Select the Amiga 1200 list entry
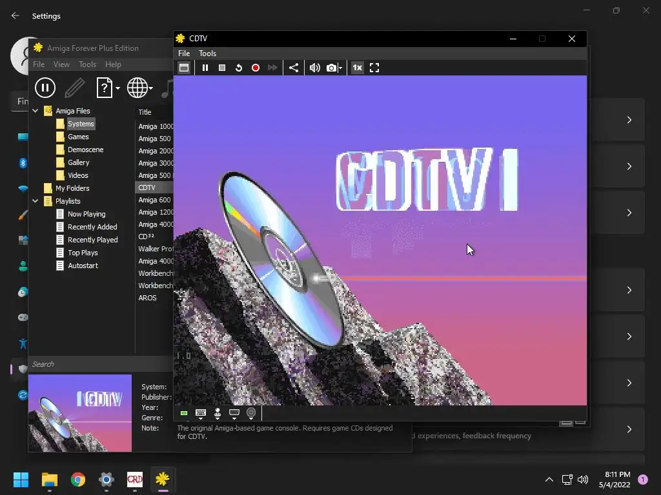Image resolution: width=661 pixels, height=495 pixels. point(156,212)
